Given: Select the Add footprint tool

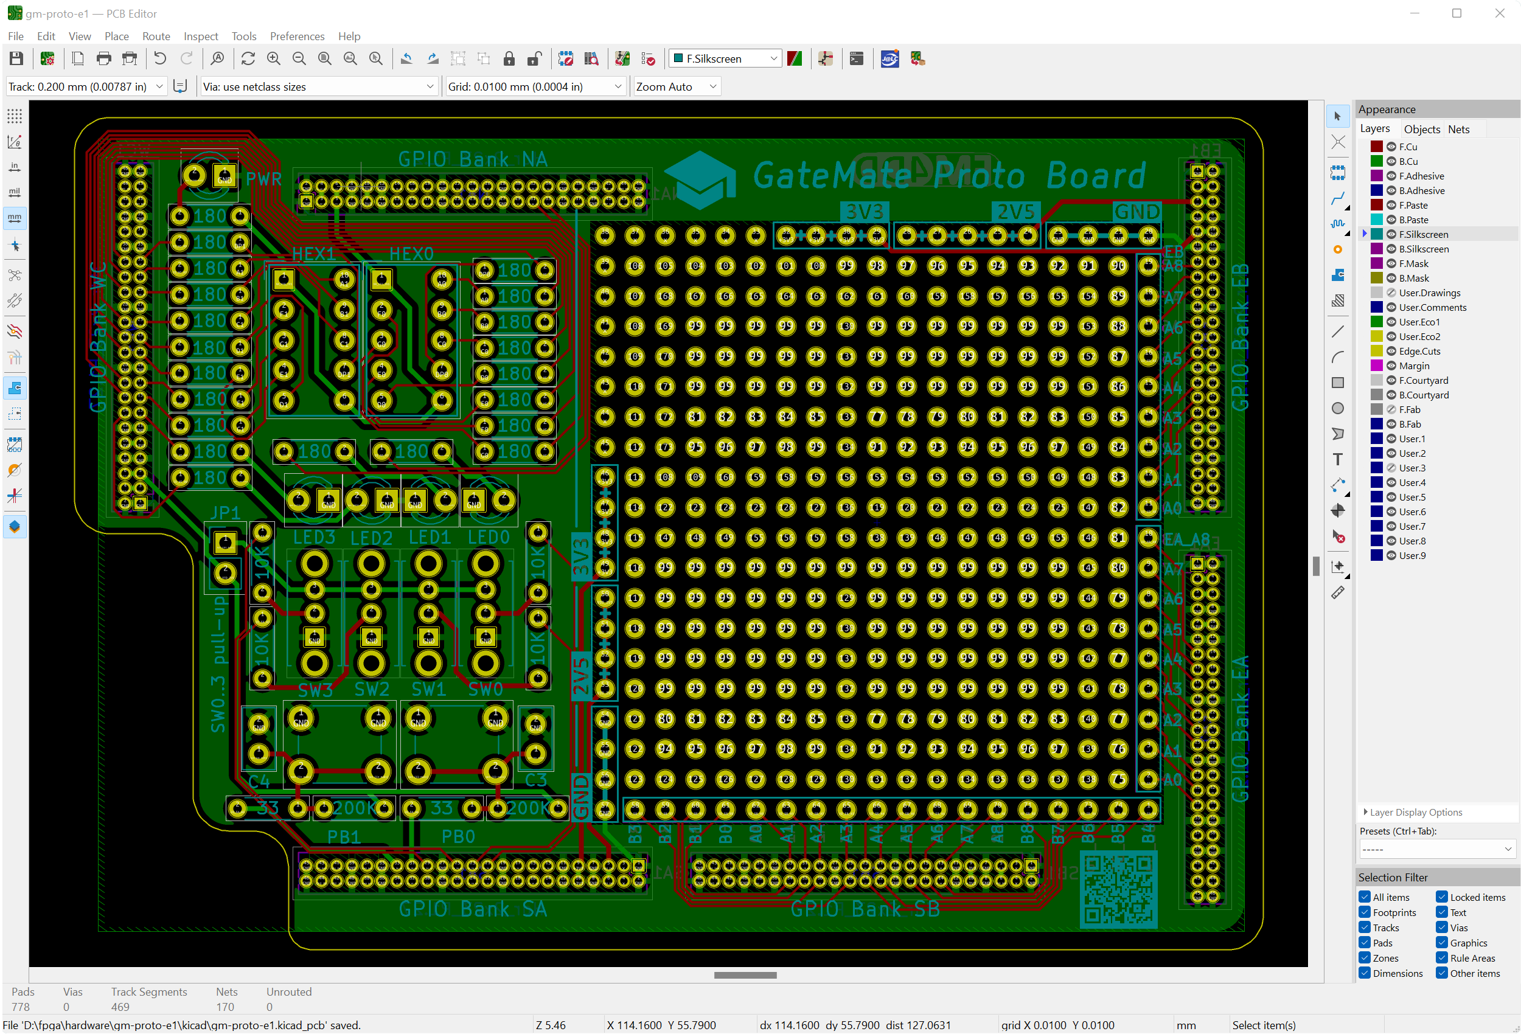Looking at the screenshot, I should pyautogui.click(x=1338, y=173).
